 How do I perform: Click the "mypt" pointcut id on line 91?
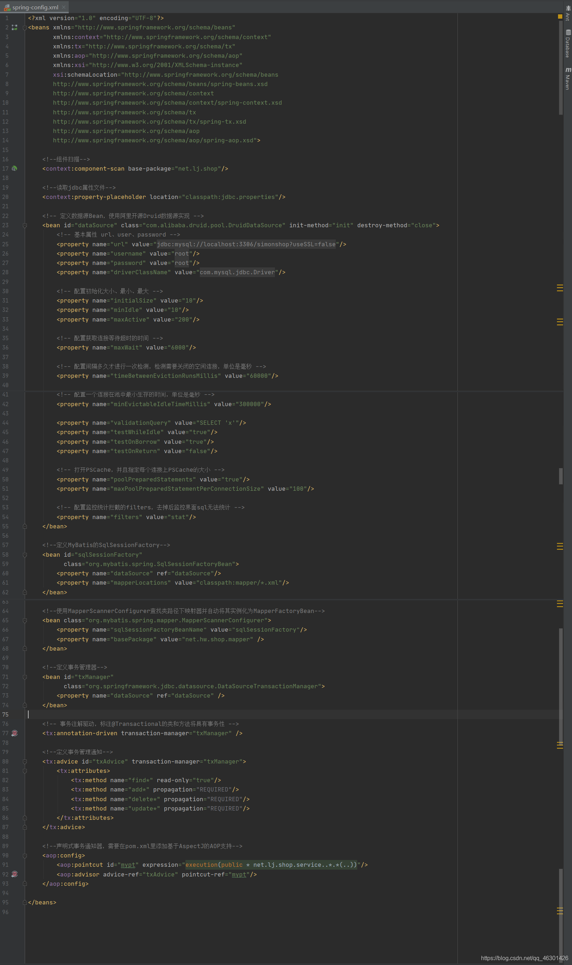coord(128,865)
